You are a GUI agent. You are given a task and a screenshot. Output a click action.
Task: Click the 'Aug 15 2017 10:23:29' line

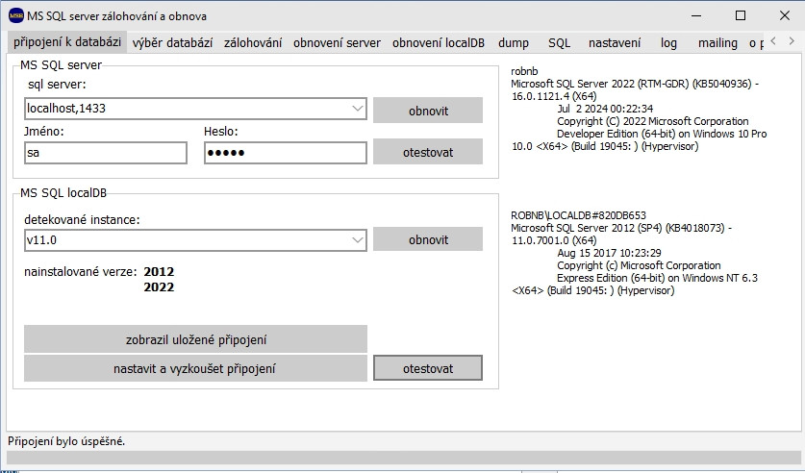point(609,253)
